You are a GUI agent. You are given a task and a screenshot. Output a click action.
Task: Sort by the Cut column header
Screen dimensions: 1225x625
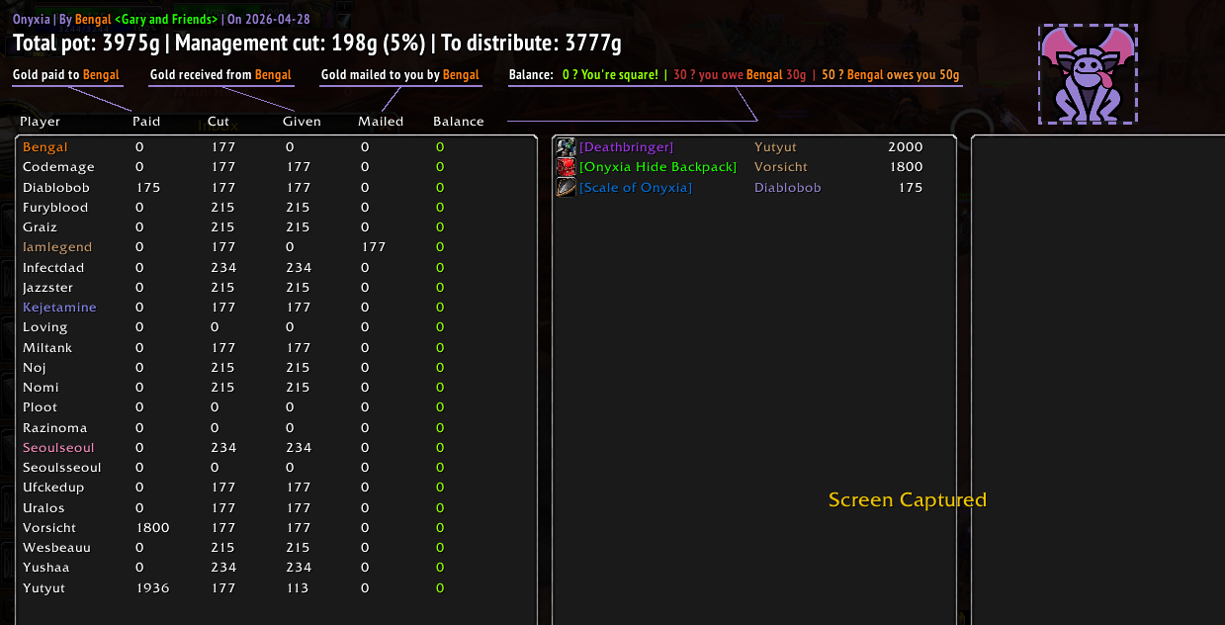tap(219, 122)
